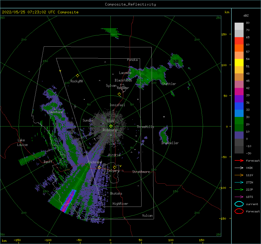Click the Lake Louise label

click(22, 142)
